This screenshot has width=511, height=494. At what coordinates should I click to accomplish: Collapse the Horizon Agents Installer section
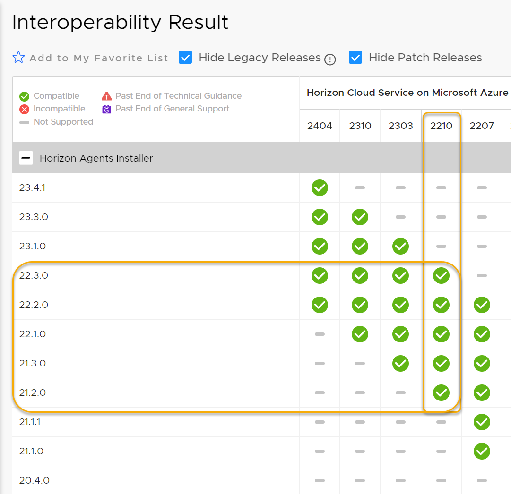point(26,158)
